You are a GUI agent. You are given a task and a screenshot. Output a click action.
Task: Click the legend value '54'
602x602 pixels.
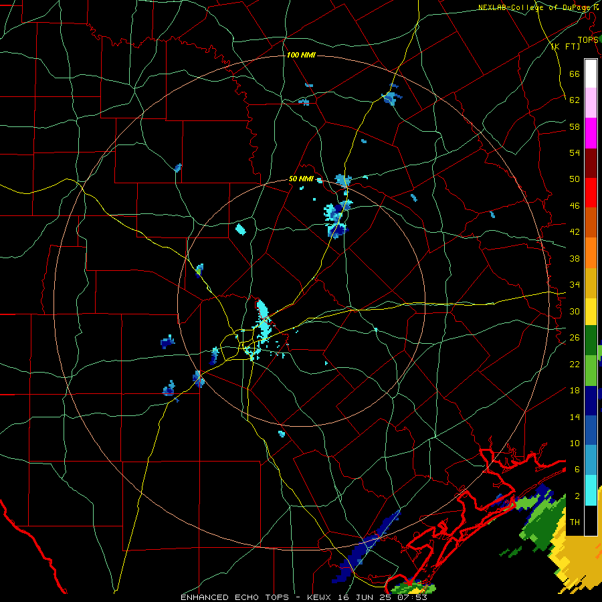click(x=575, y=153)
